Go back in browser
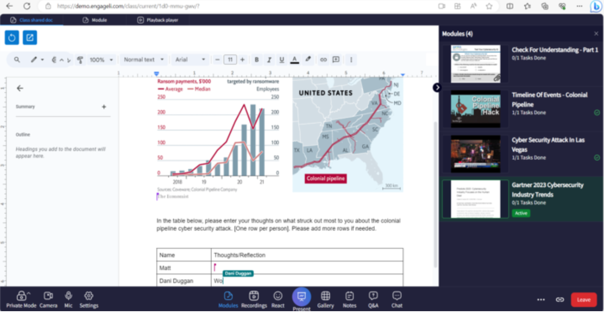 tap(9, 6)
